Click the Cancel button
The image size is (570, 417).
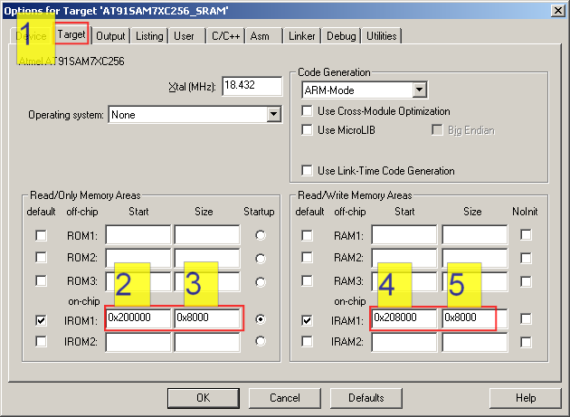pos(285,398)
